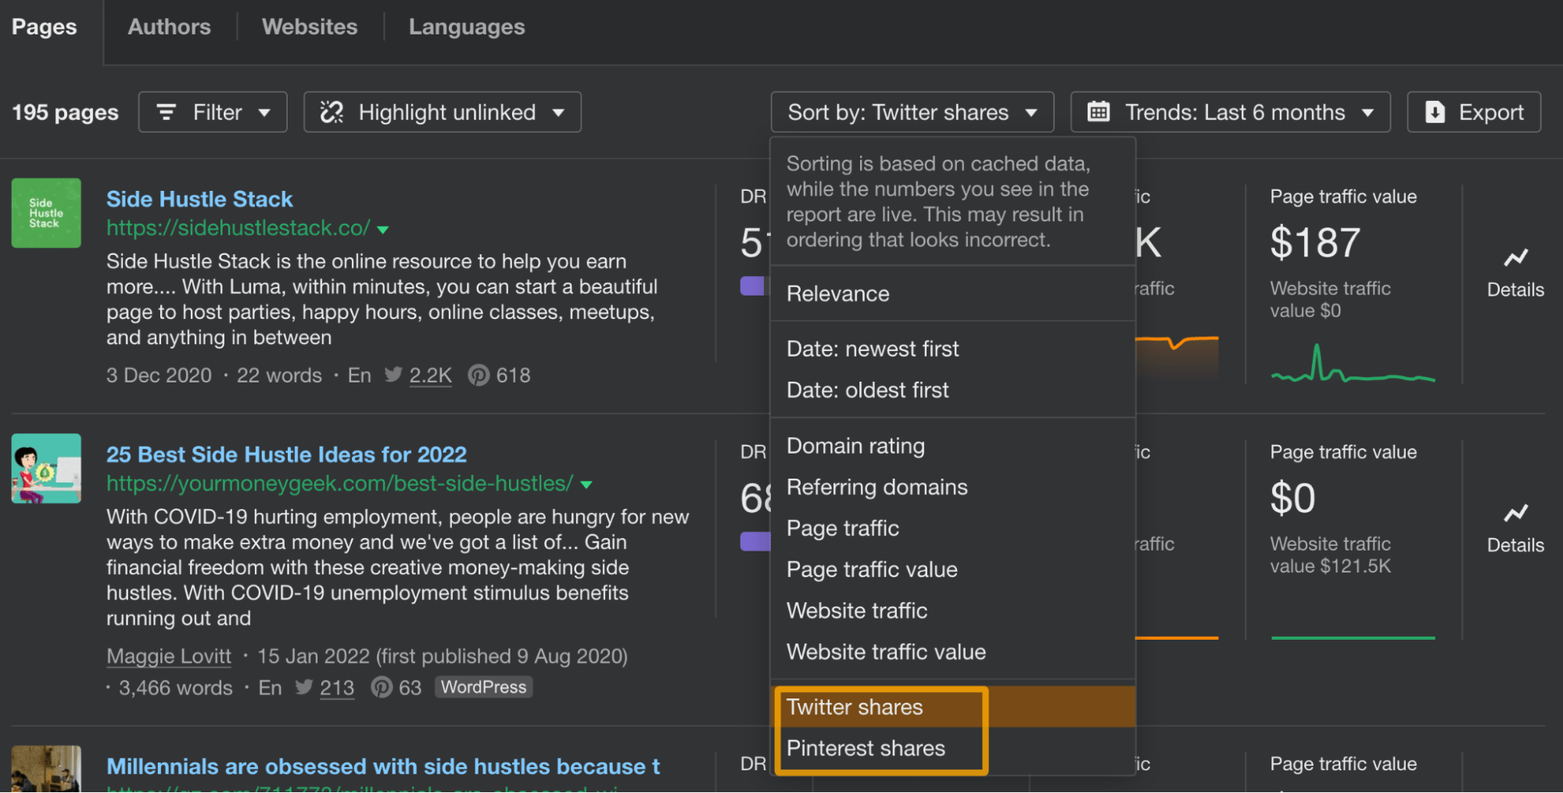Expand the arrow next to sidehustlestack.co URL
The width and height of the screenshot is (1563, 793).
point(382,228)
